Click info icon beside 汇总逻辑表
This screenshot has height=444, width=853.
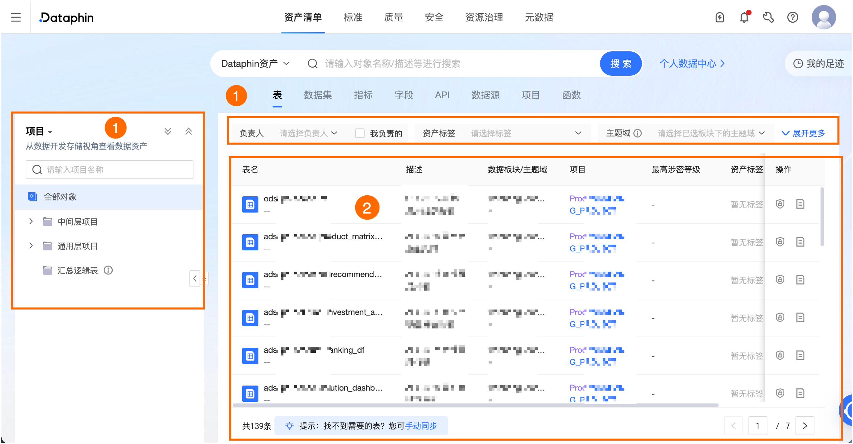[108, 270]
